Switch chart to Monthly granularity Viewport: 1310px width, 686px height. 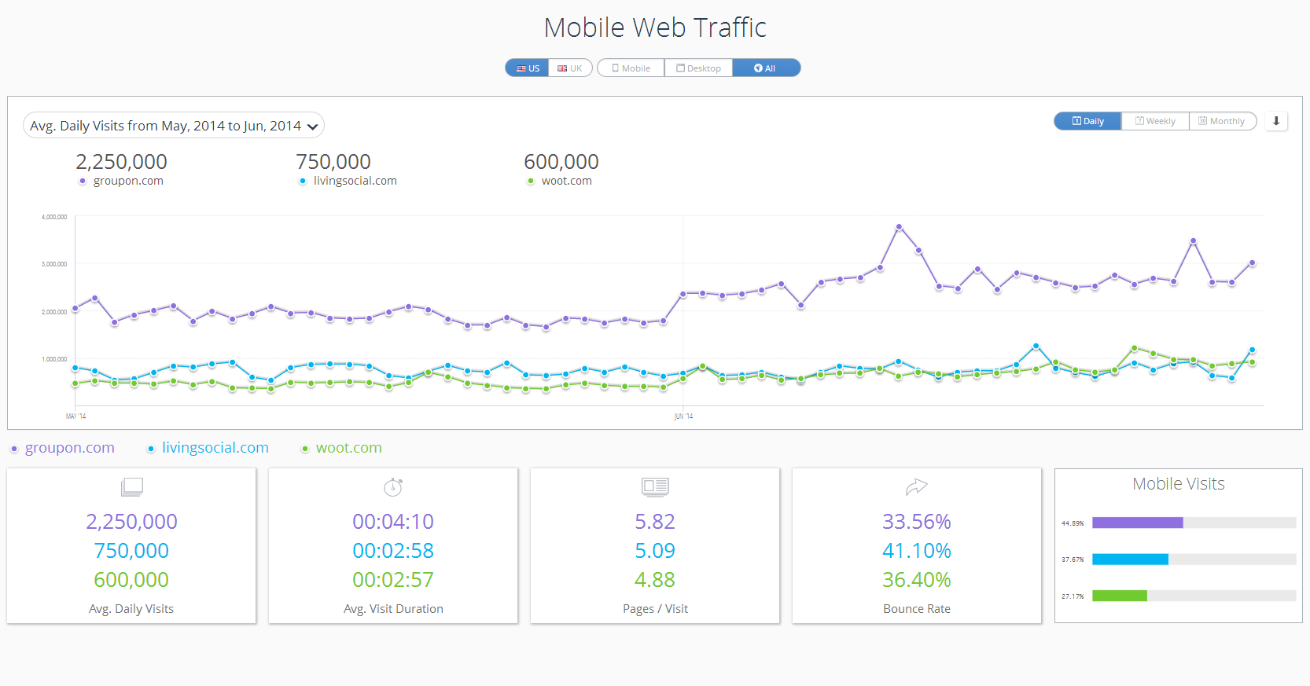[1222, 121]
